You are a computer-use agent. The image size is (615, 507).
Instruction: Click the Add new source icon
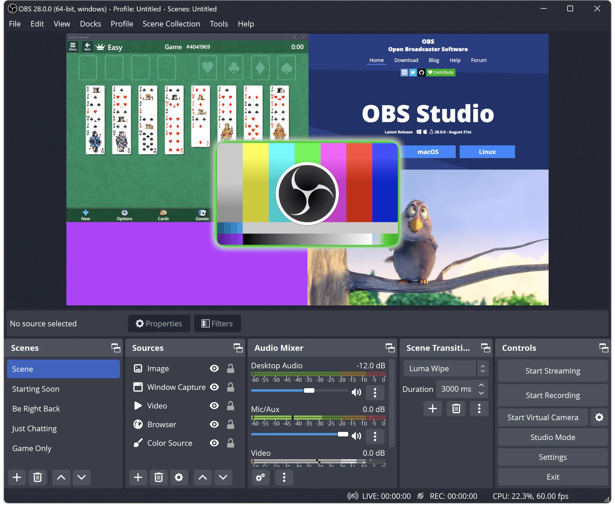tap(138, 477)
